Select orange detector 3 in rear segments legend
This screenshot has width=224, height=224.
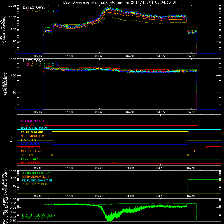32,65
